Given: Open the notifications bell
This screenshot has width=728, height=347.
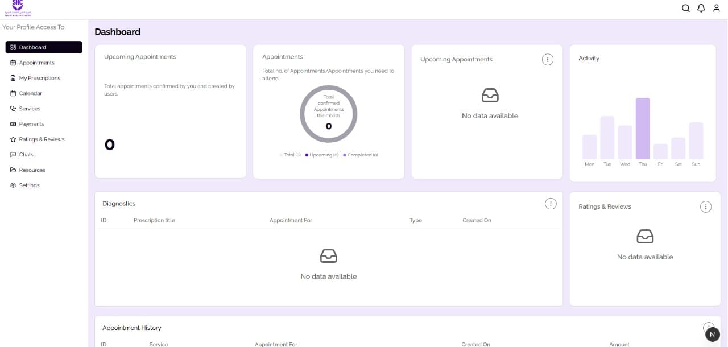Looking at the screenshot, I should [701, 8].
